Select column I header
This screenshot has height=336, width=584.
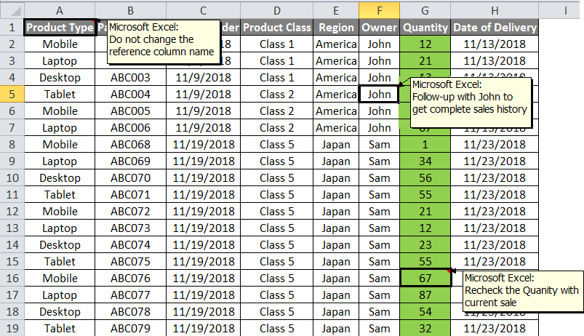tap(565, 11)
